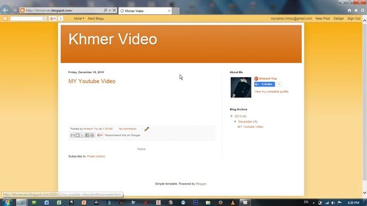Open the More dropdown in the navbar
Screen dimensions: 367x206
pyautogui.click(x=79, y=18)
